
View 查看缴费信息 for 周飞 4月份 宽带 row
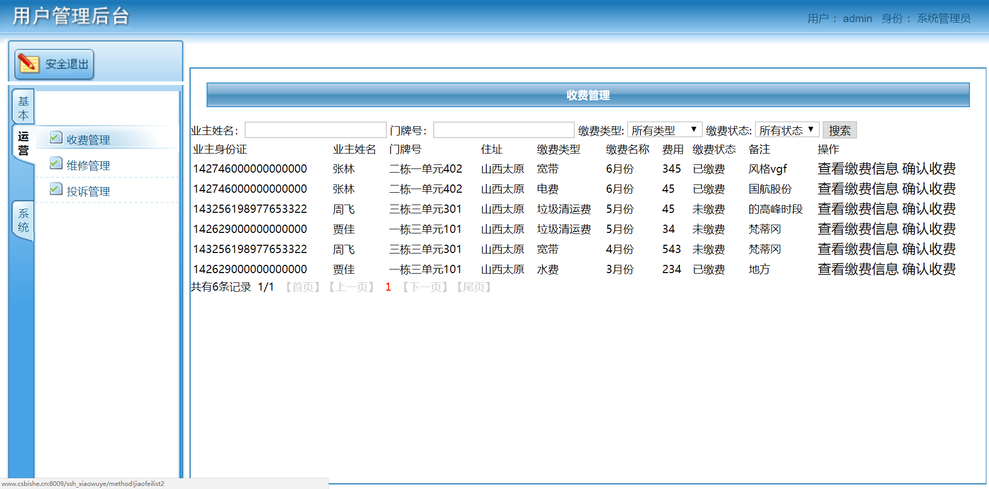pyautogui.click(x=858, y=249)
